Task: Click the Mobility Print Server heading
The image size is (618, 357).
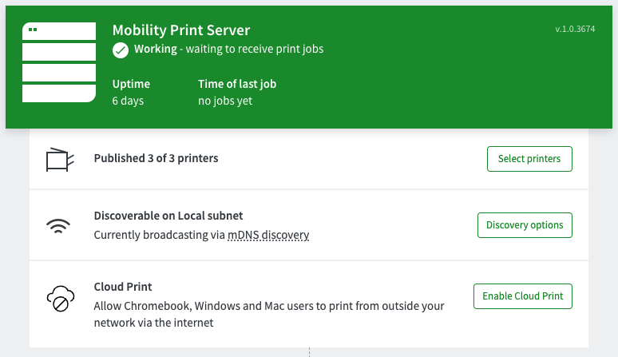Action: (181, 30)
